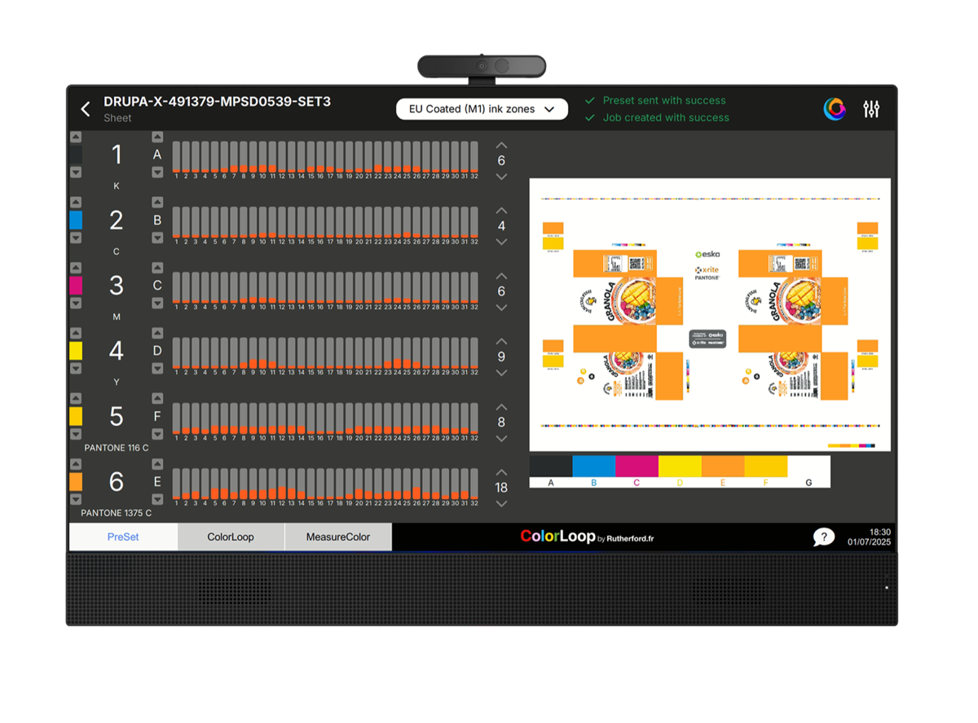Switch to the PreSet tab
The image size is (978, 723).
[123, 537]
